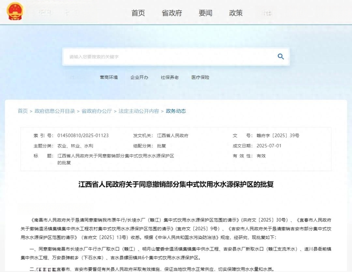Open the 企业开办 quick link
Image resolution: width=352 pixels, height=272 pixels.
139,78
